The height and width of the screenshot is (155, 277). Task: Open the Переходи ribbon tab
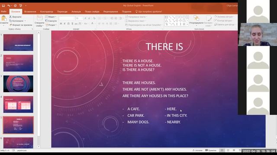pyautogui.click(x=62, y=12)
